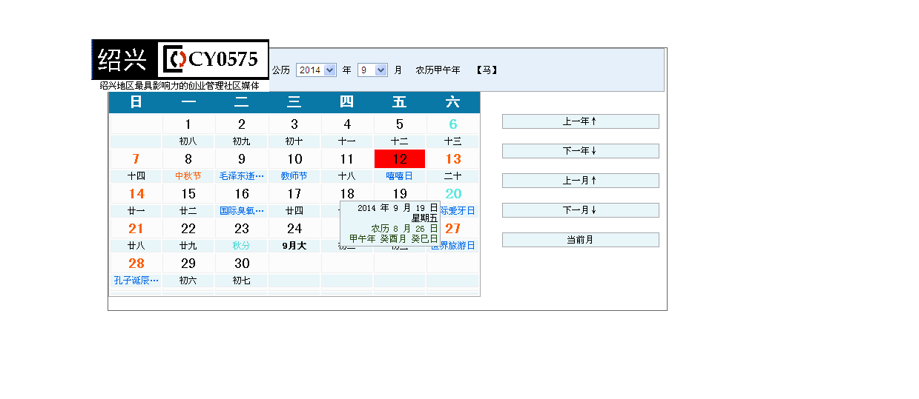Click the 农历甲午年 lunar year text
This screenshot has height=399, width=919.
438,70
